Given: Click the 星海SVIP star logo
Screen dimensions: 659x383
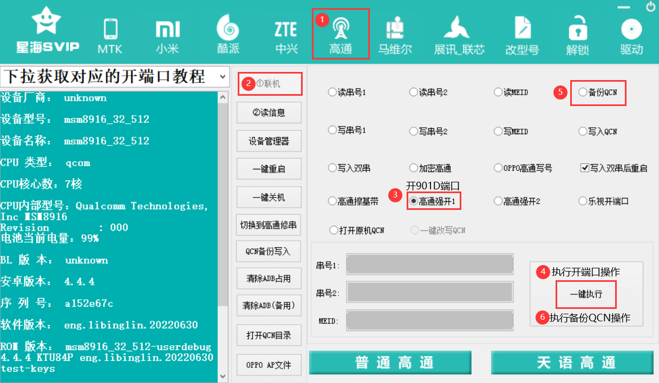Looking at the screenshot, I should click(x=47, y=31).
